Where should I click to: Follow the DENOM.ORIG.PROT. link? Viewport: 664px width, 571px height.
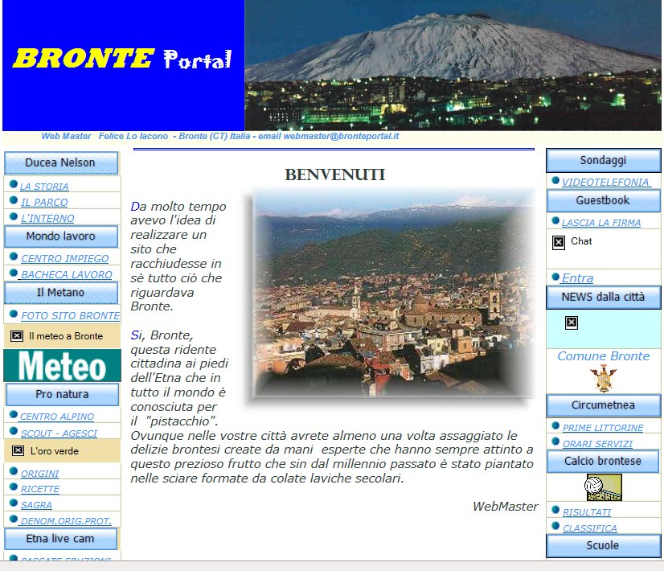pos(66,521)
